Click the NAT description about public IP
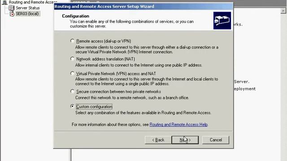The image size is (287, 161). click(x=139, y=65)
